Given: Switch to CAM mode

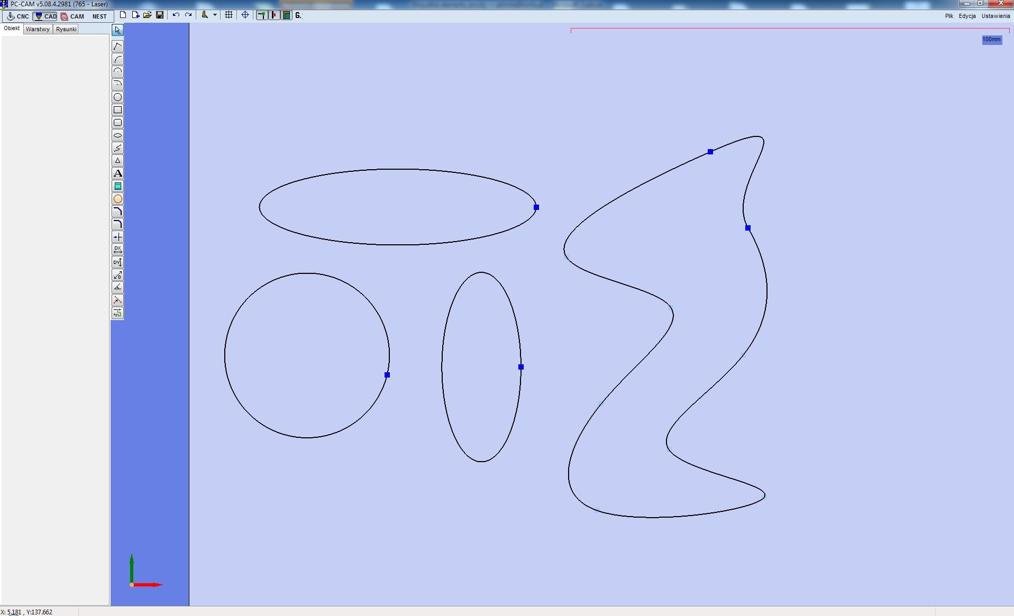Looking at the screenshot, I should tap(72, 16).
